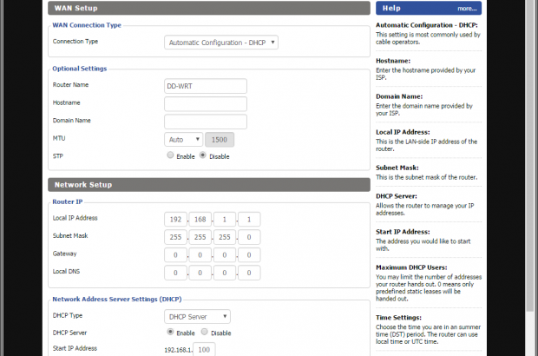
Task: Click the first Local DNS octet field
Action: pyautogui.click(x=174, y=273)
